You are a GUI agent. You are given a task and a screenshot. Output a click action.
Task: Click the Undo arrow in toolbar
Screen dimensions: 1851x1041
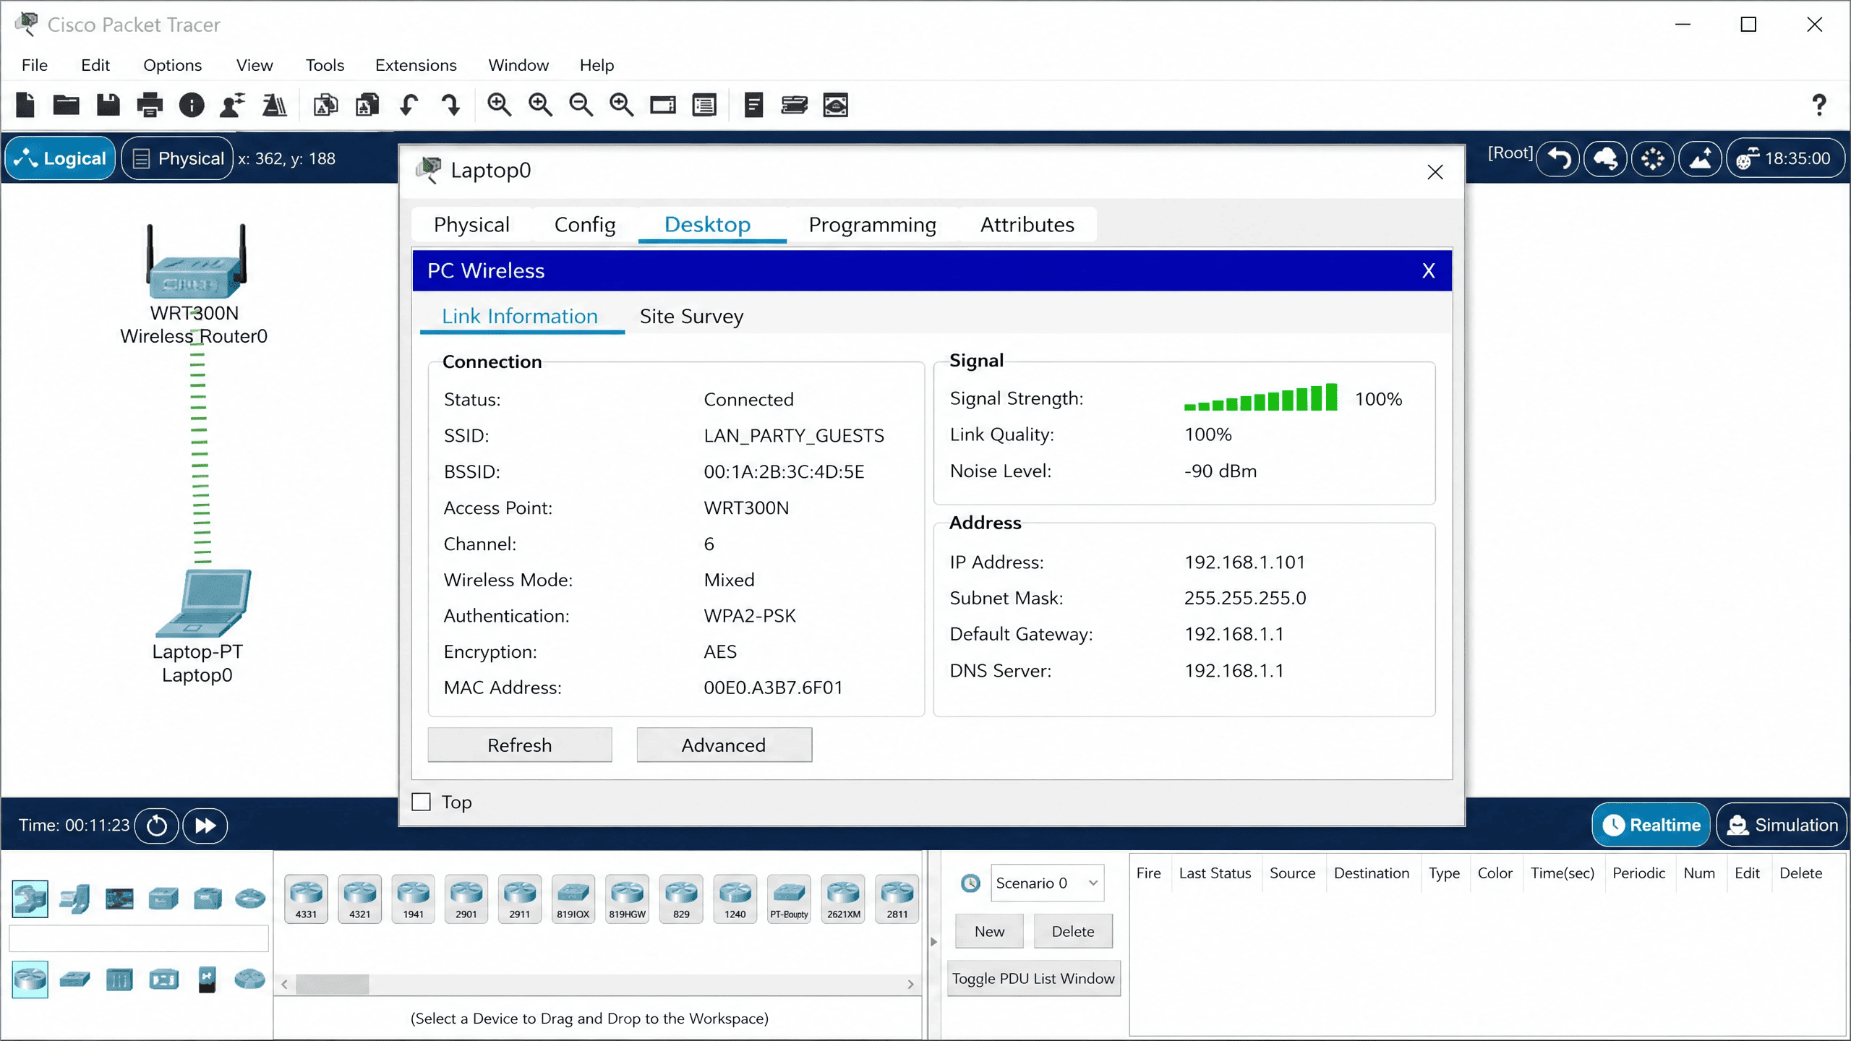[409, 106]
